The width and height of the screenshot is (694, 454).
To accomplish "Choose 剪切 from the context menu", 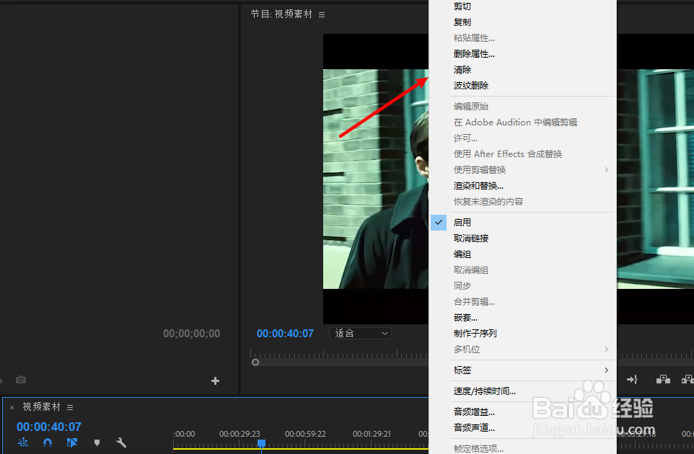I will pyautogui.click(x=462, y=6).
